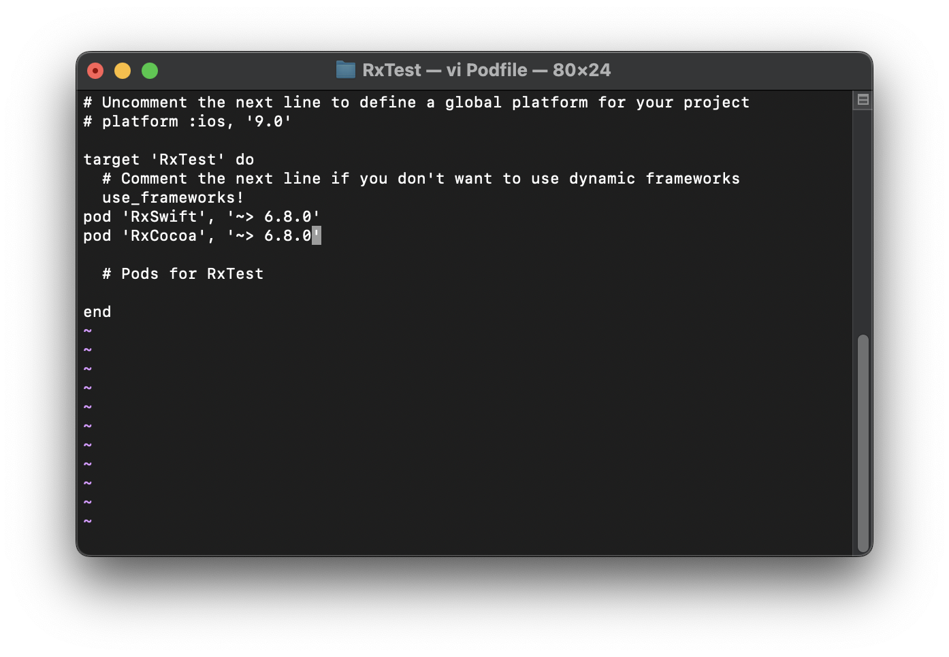
Task: Minimize the window with the yellow button
Action: (x=123, y=71)
